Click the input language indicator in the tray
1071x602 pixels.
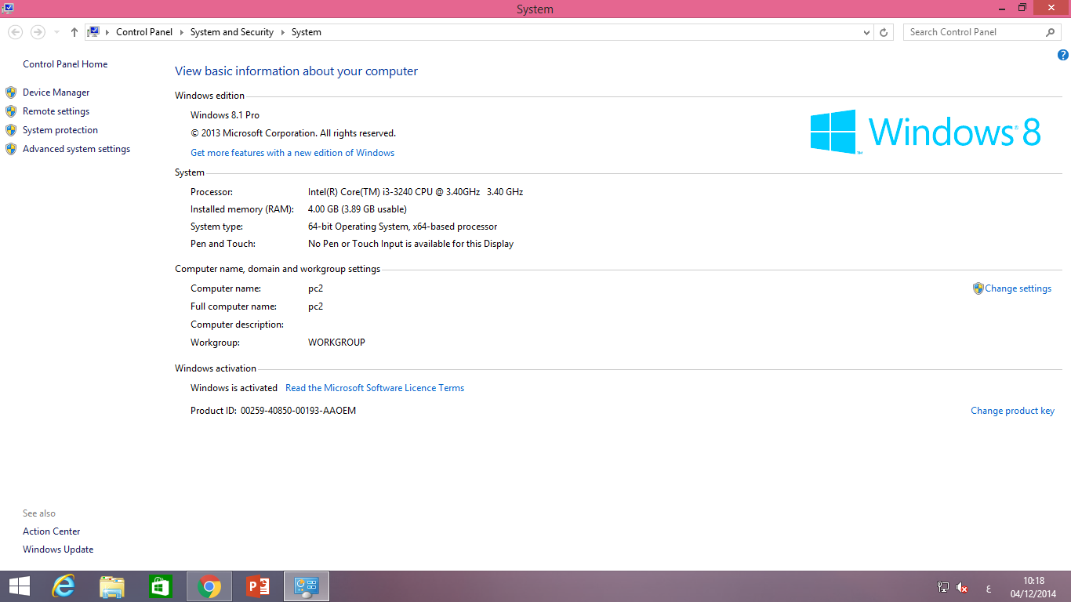[x=988, y=588]
